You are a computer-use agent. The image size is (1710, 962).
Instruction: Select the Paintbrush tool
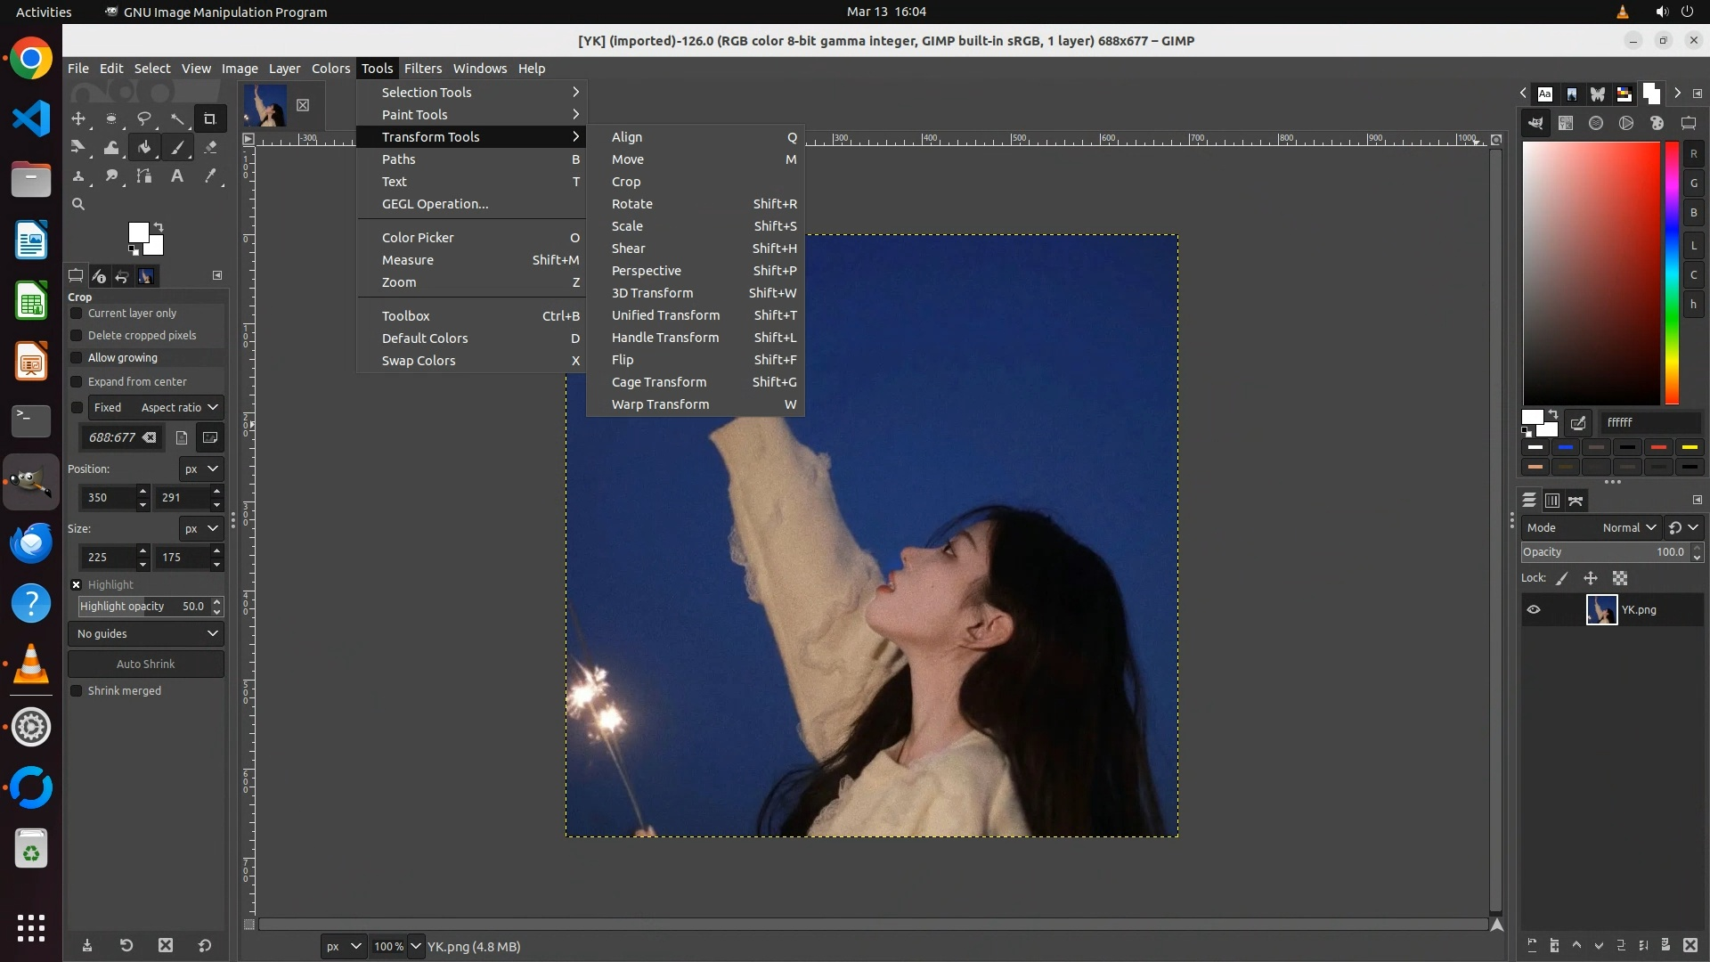pyautogui.click(x=177, y=148)
